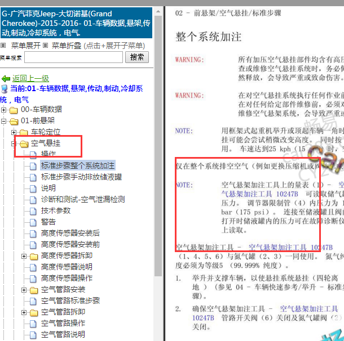344x341 pixels.
Task: Open 空气管路说明 document
Action: tap(63, 334)
